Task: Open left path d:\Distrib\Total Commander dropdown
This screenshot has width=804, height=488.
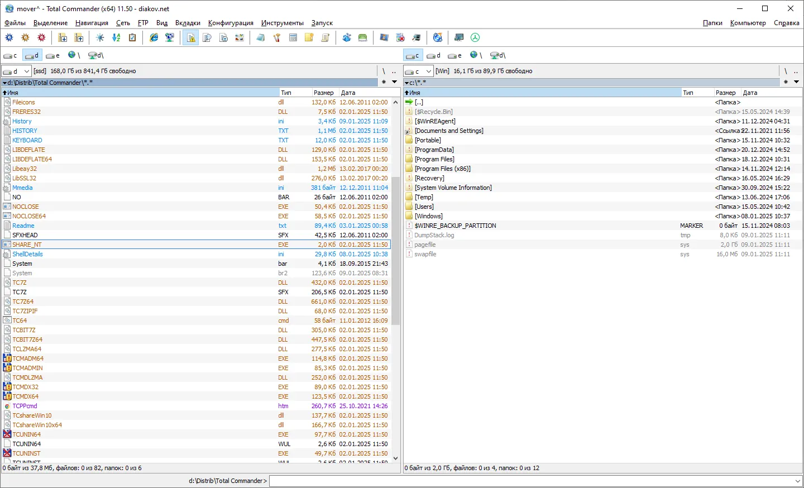Action: coord(4,83)
